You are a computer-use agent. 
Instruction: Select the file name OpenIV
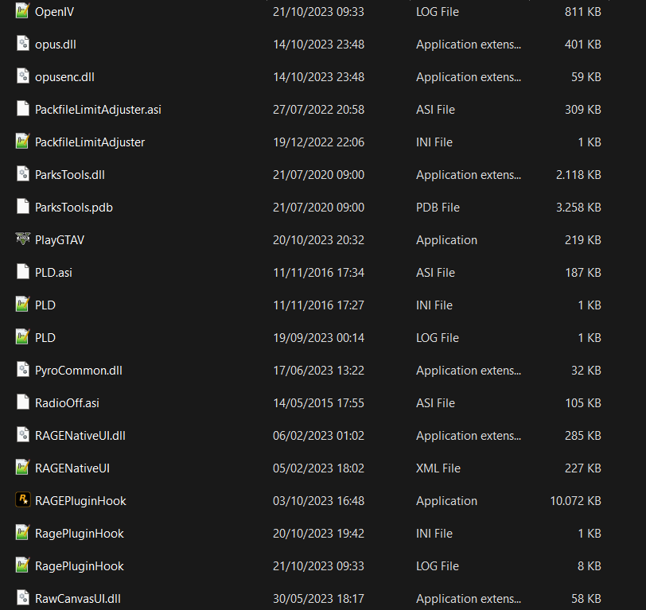(x=54, y=12)
